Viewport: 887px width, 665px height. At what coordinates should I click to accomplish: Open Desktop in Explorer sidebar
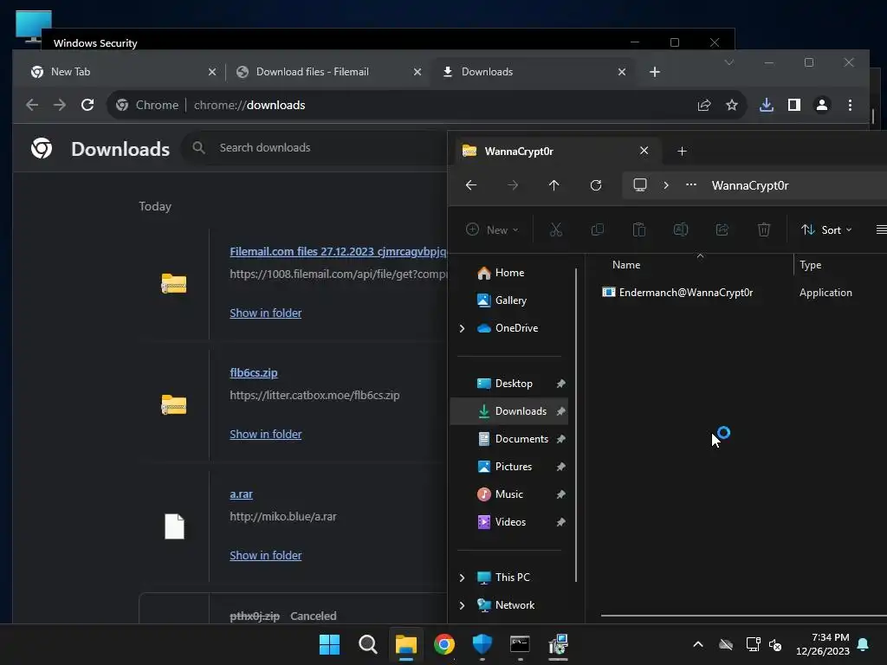[509, 384]
